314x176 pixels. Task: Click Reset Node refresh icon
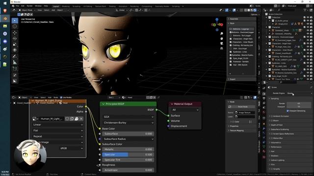[x=230, y=107]
